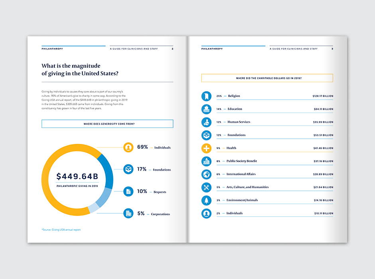The image size is (375, 279).
Task: Click the 'Where does generosity come from?' banner
Action: pos(107,124)
